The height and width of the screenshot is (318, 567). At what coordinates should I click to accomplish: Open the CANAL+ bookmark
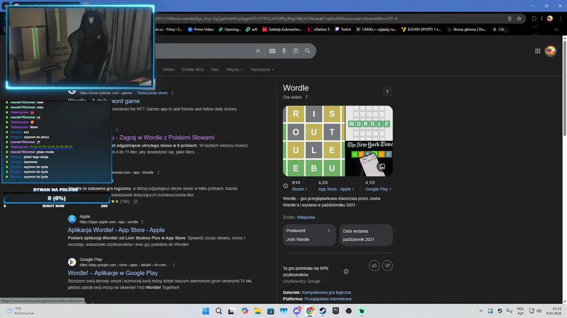[x=376, y=30]
